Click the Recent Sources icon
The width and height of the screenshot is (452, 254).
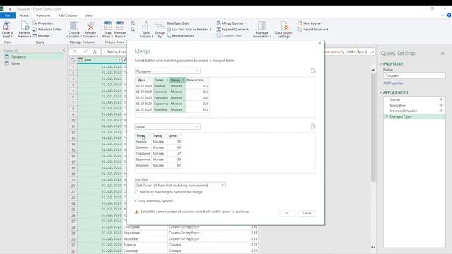pos(300,30)
